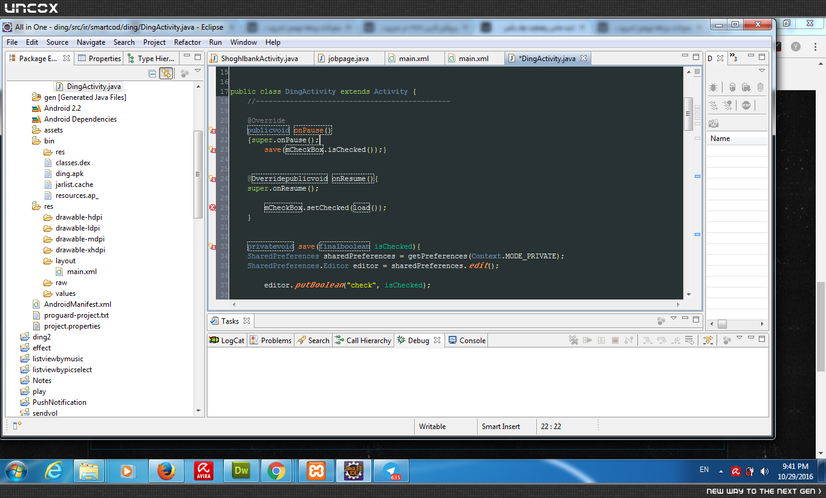This screenshot has height=498, width=826.
Task: Open the Run menu
Action: pos(215,42)
